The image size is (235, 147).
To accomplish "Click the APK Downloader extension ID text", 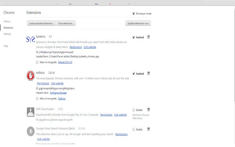I will [x=54, y=120].
